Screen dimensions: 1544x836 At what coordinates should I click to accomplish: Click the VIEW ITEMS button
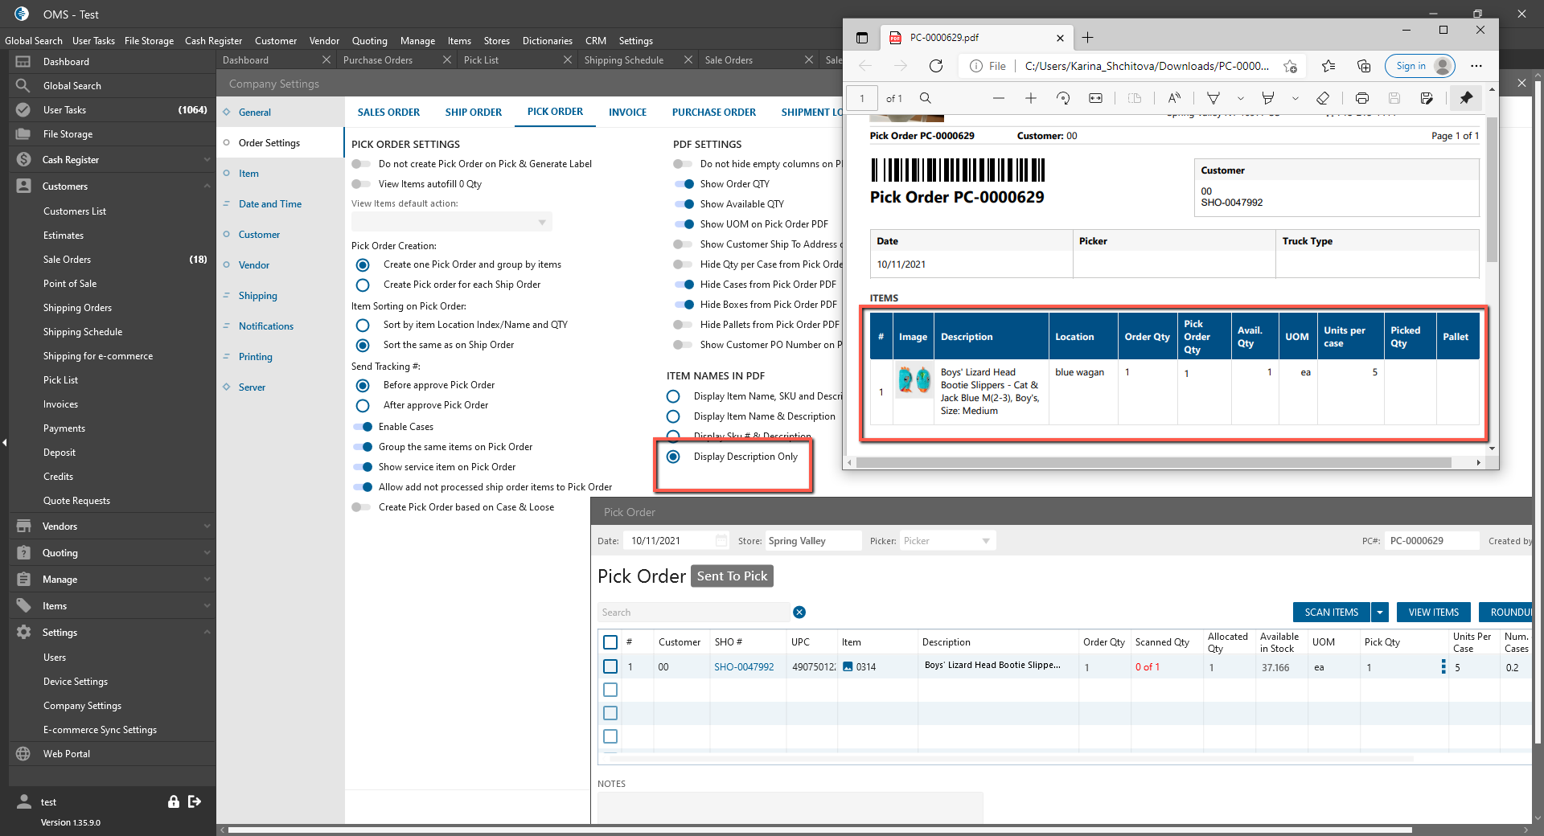[x=1433, y=613]
